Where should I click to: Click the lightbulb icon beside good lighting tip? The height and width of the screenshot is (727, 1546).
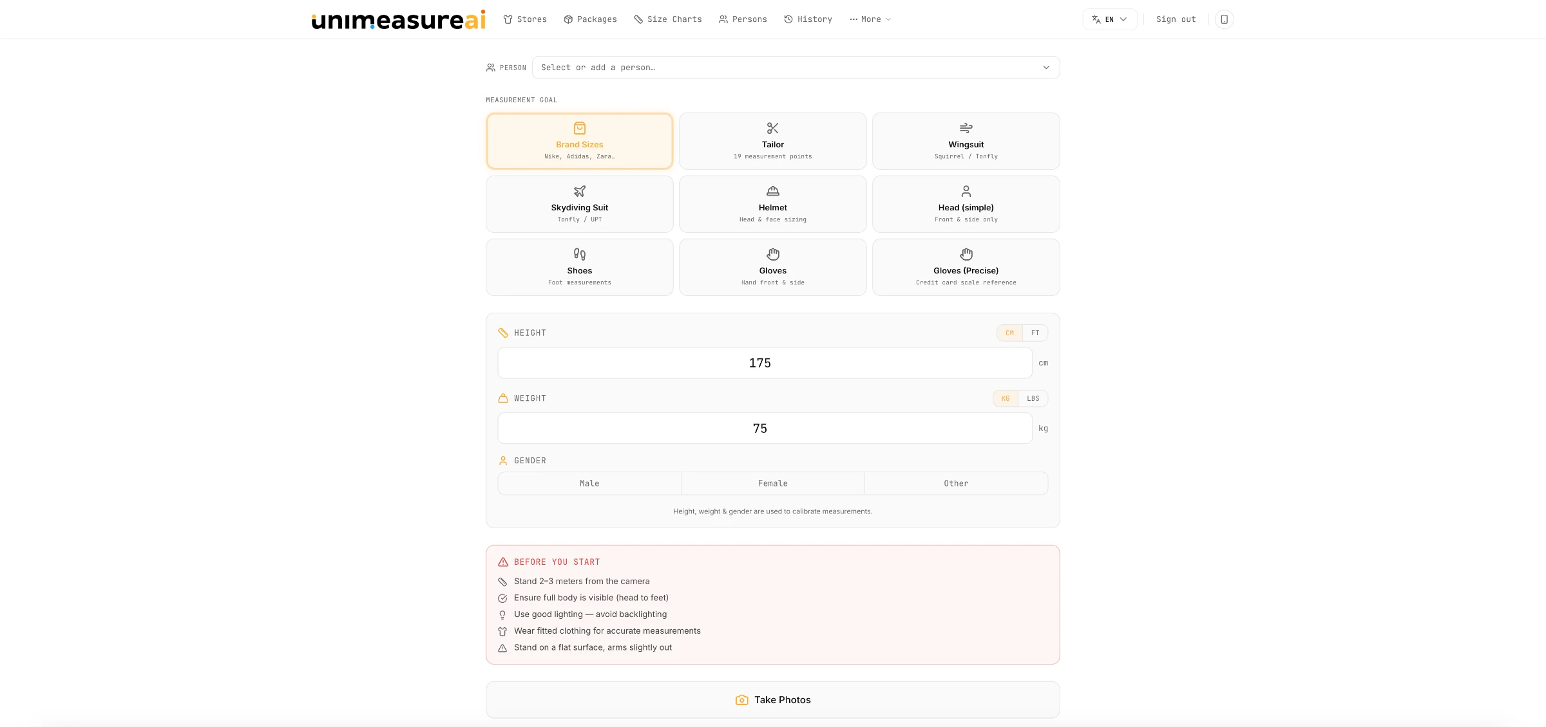coord(502,615)
